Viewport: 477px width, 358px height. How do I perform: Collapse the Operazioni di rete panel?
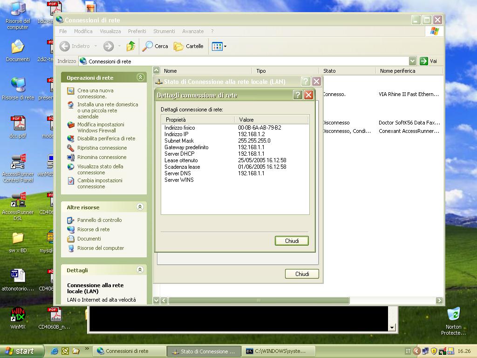[x=140, y=77]
